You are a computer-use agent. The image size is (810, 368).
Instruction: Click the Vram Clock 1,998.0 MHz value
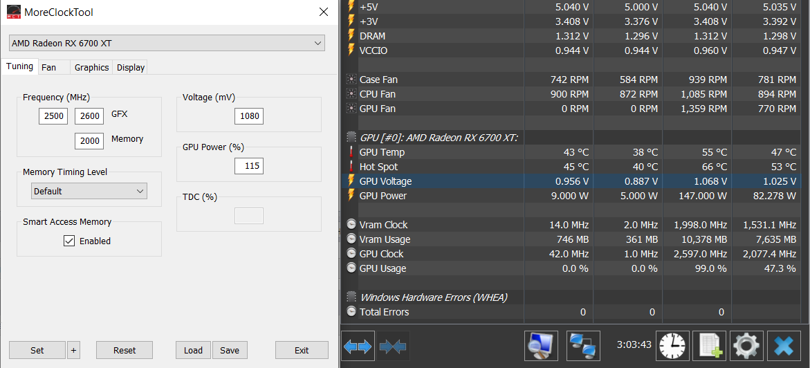[701, 225]
